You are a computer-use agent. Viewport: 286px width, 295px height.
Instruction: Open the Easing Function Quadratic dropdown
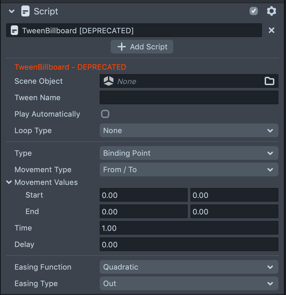point(189,267)
